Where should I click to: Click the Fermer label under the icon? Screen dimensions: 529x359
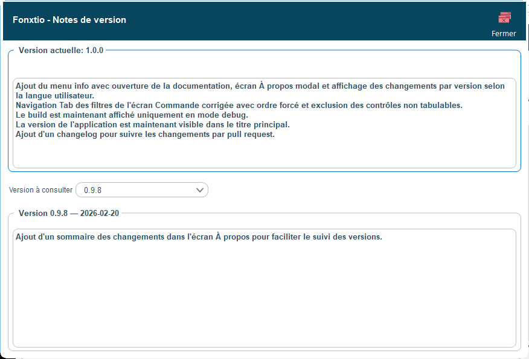coord(504,34)
